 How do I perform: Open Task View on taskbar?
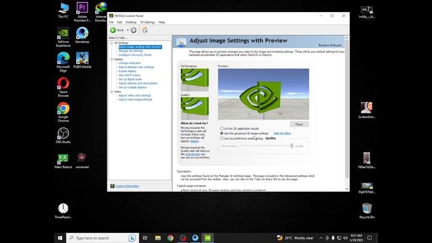(x=145, y=238)
